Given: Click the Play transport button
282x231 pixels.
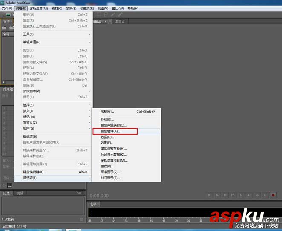Looking at the screenshot, I should 217,195.
